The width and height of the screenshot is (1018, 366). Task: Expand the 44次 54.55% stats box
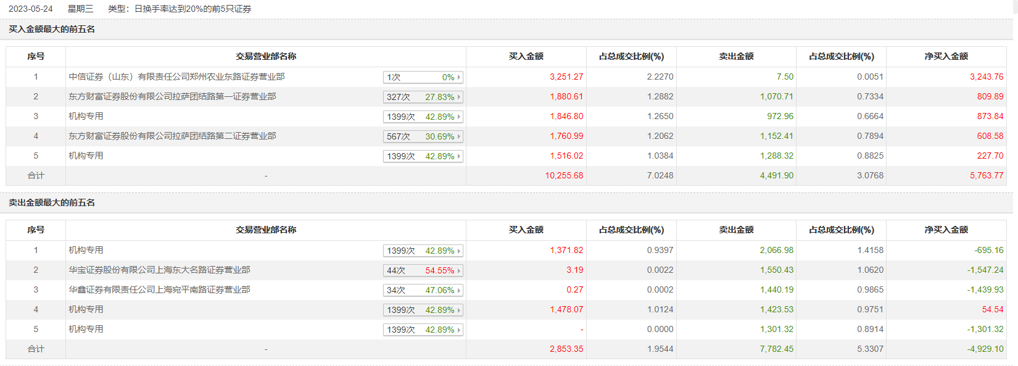[x=423, y=270]
